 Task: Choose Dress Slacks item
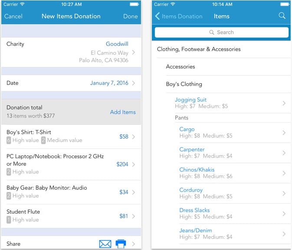[194, 210]
